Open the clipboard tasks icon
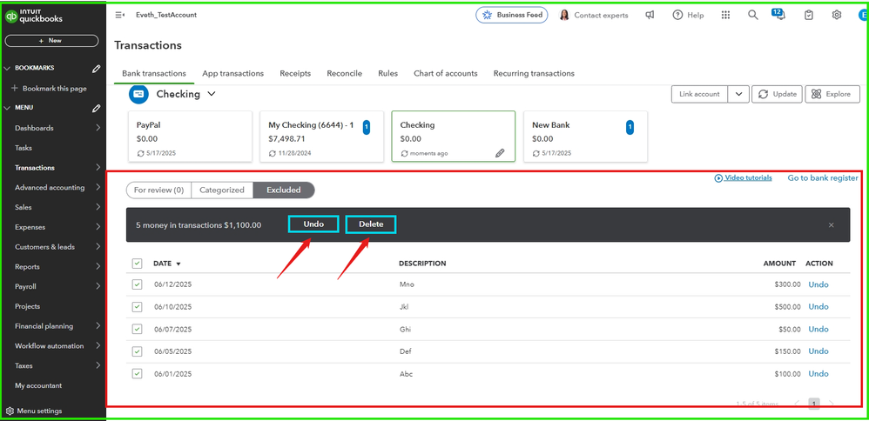The width and height of the screenshot is (869, 421). (809, 15)
